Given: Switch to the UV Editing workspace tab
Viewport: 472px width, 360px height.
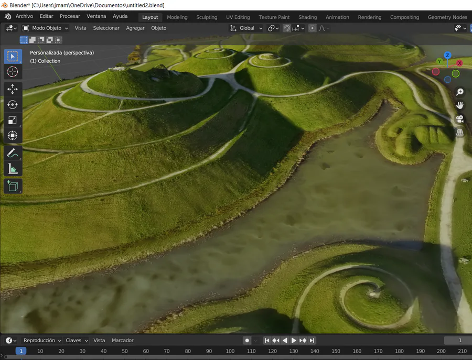Looking at the screenshot, I should (238, 17).
